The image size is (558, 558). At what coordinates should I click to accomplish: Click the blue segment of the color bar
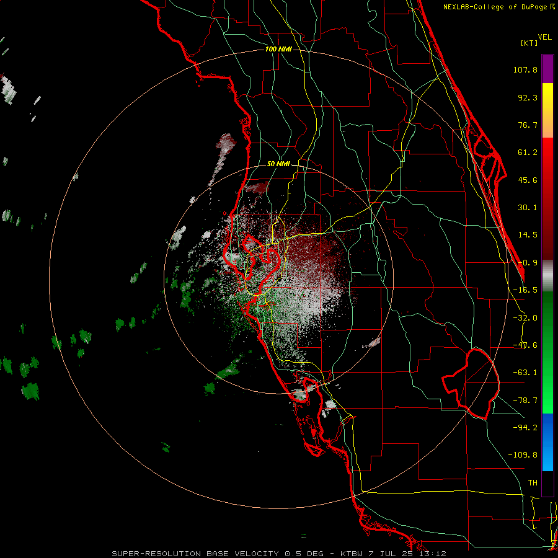547,442
